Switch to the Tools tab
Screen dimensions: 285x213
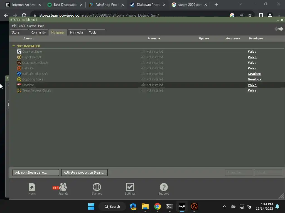click(x=96, y=32)
